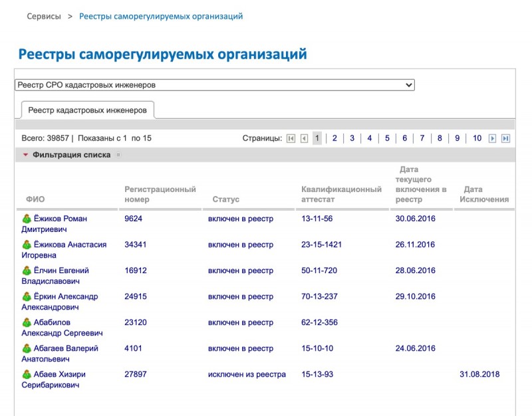The height and width of the screenshot is (416, 532).
Task: Jump to last page icon
Action: (x=505, y=138)
